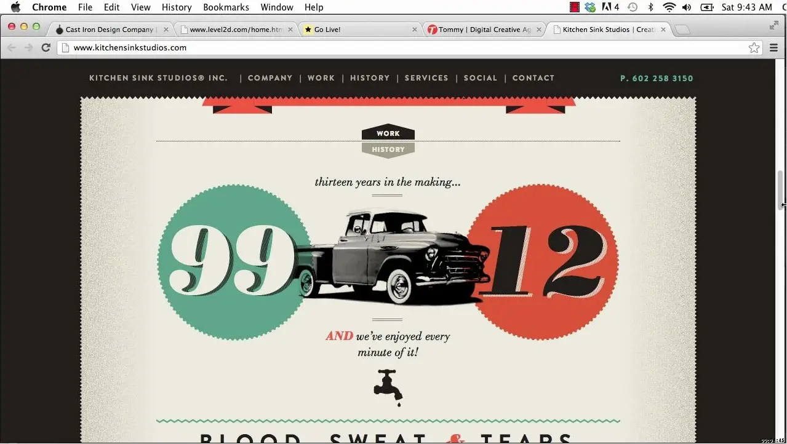Viewport: 787px width, 444px height.
Task: Click the browser back arrow
Action: tap(11, 47)
